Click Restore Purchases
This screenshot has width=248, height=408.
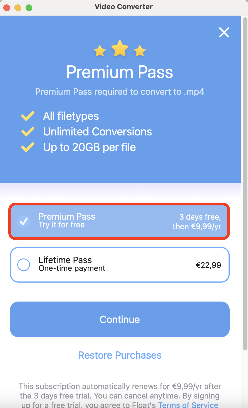click(120, 355)
